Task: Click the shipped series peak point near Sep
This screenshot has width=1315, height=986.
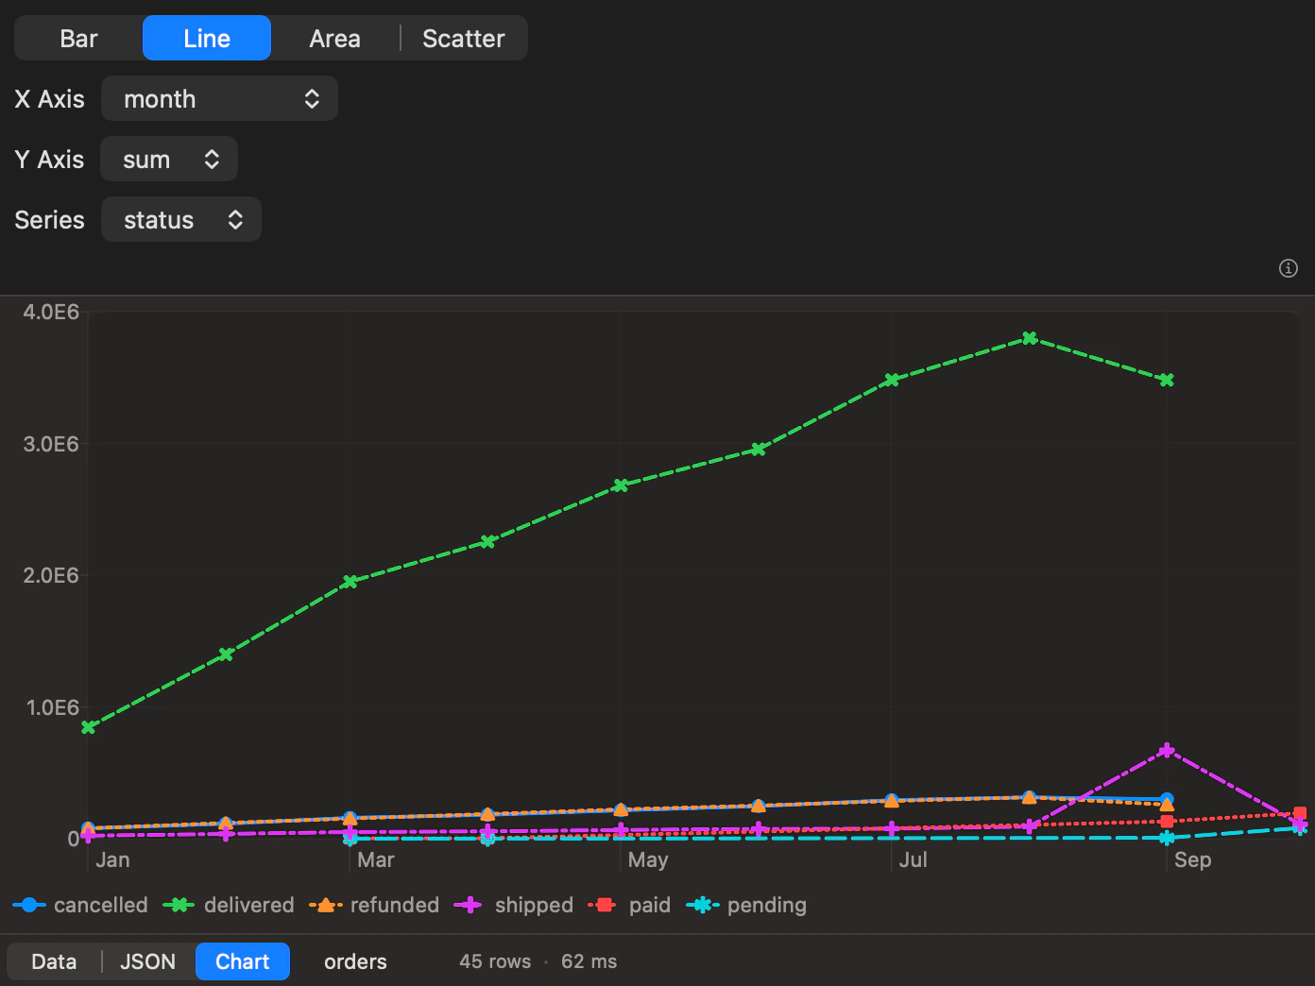Action: pos(1167,751)
